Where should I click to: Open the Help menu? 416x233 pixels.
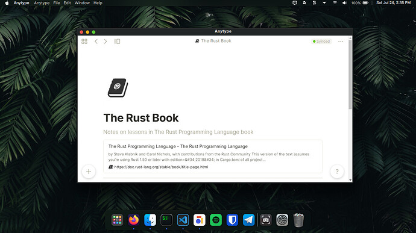(x=98, y=3)
